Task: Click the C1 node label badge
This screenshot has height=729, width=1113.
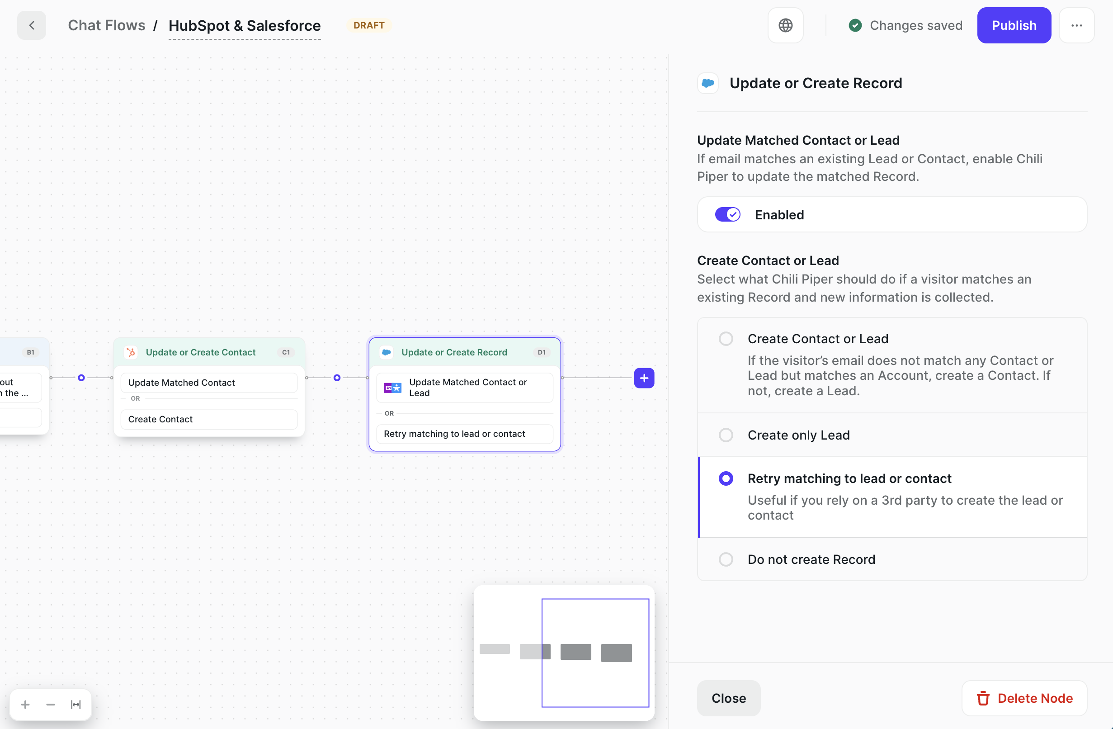Action: pyautogui.click(x=286, y=352)
